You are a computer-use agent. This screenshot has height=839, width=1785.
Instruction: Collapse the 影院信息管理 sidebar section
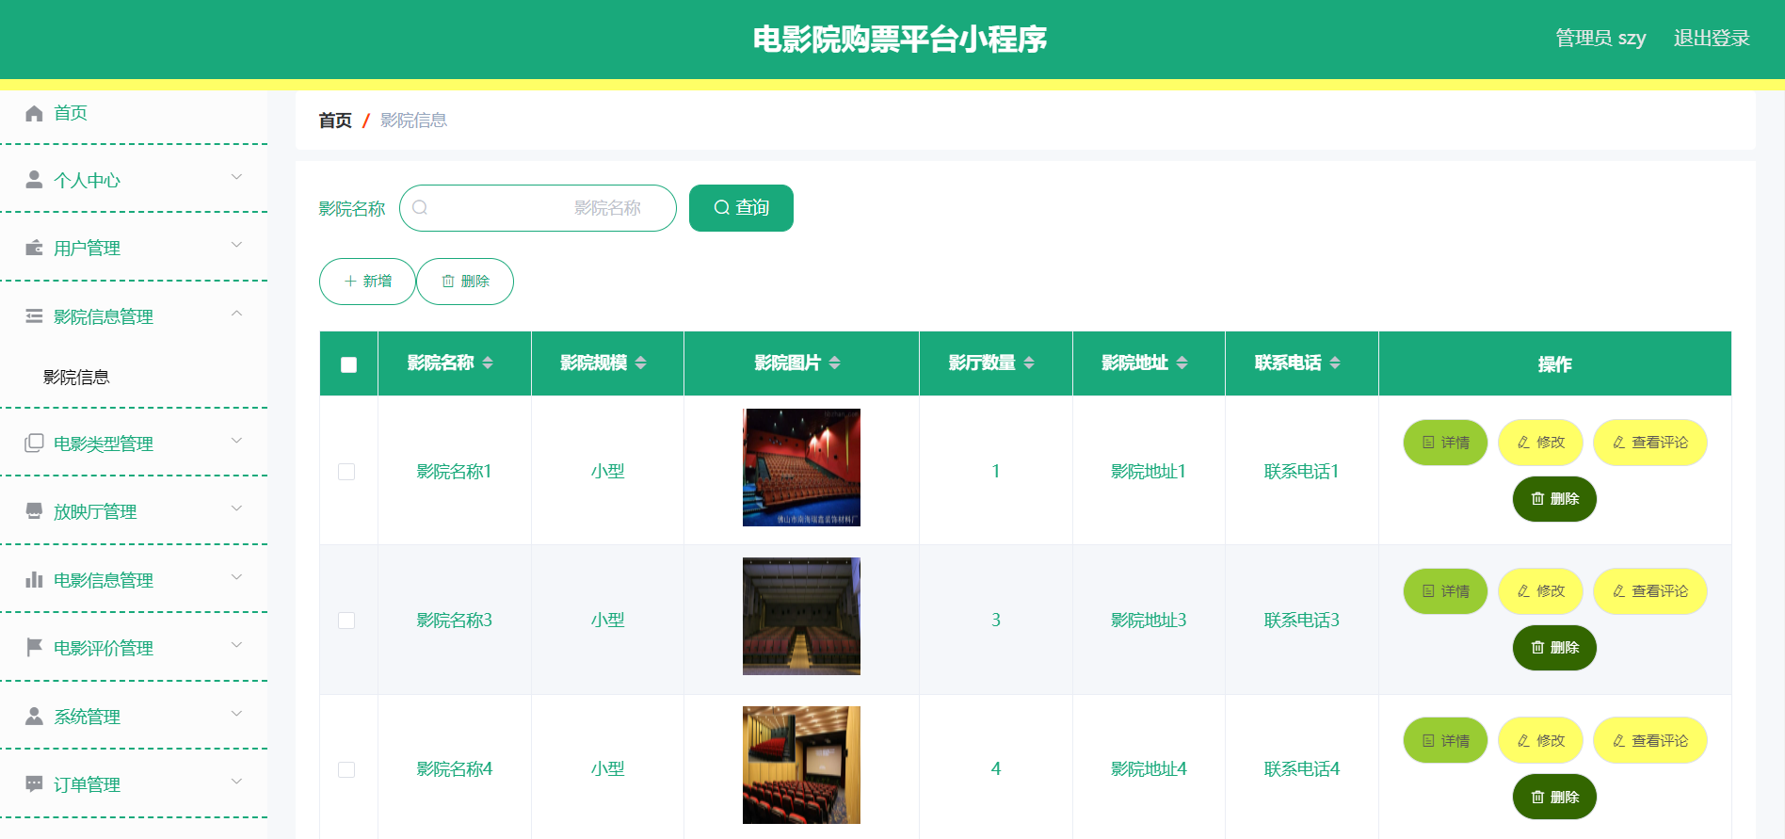coord(236,315)
